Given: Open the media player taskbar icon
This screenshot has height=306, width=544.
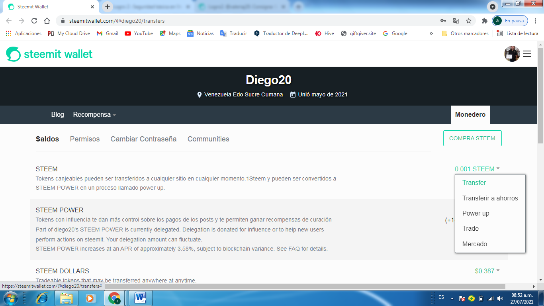Looking at the screenshot, I should [x=90, y=298].
